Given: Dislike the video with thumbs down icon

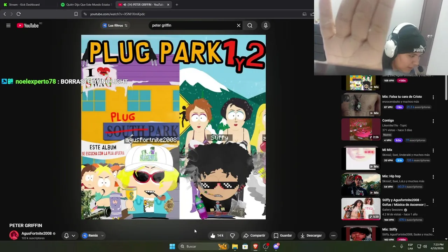Looking at the screenshot, I should coord(232,236).
